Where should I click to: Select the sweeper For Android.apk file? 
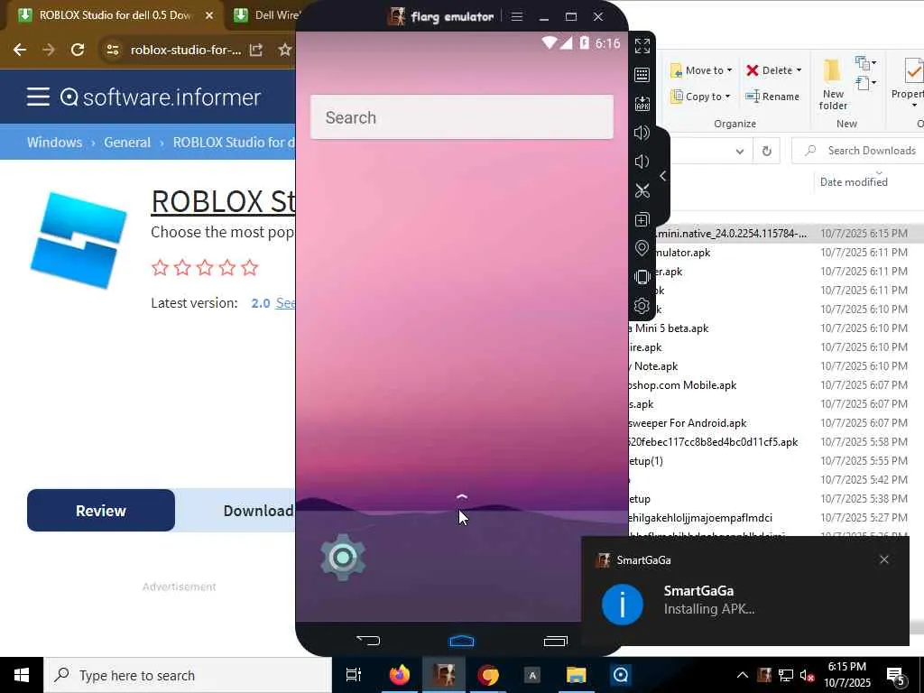(776, 423)
